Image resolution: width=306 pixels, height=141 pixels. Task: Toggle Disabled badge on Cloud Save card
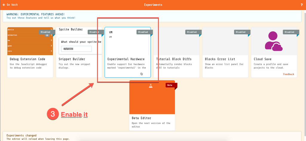tap(289, 32)
